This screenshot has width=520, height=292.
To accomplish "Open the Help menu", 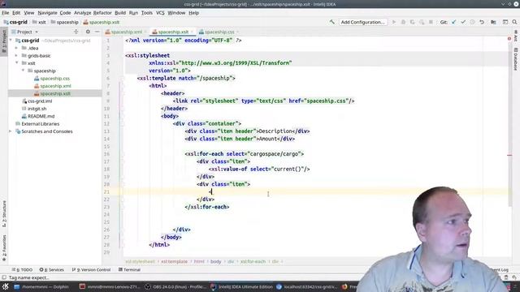I will click(x=193, y=13).
